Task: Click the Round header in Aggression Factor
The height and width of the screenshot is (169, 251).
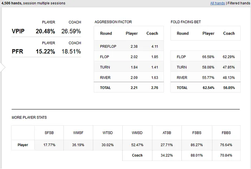Action: pos(106,33)
